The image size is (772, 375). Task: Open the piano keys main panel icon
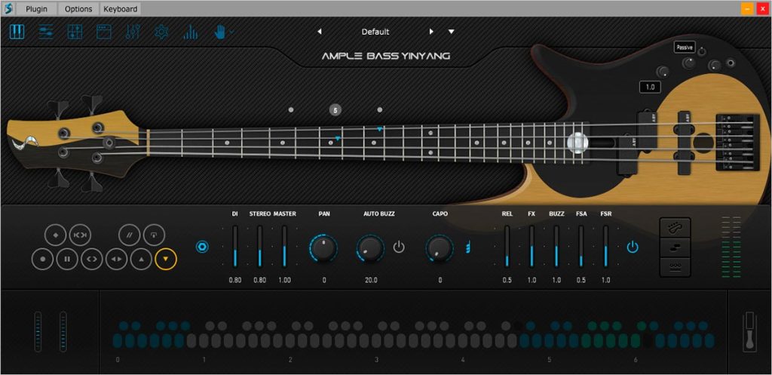17,32
